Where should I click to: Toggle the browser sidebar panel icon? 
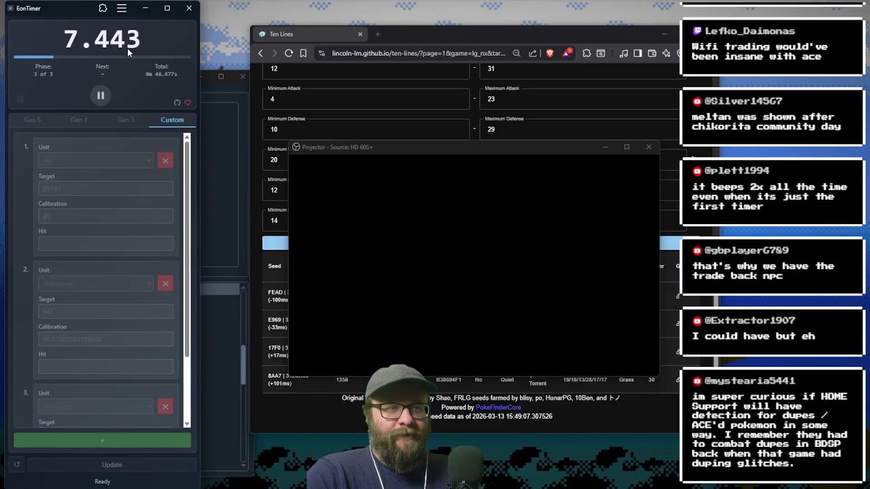click(x=638, y=53)
